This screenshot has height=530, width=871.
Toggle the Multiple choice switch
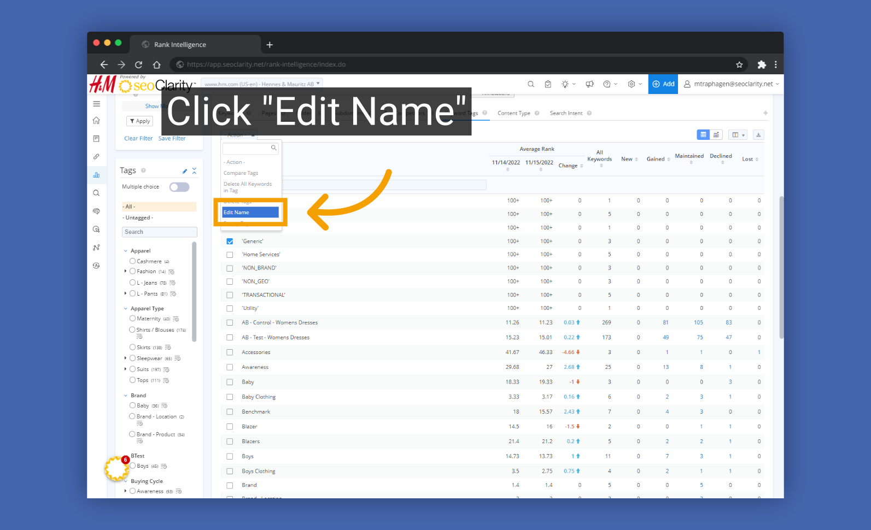(179, 187)
